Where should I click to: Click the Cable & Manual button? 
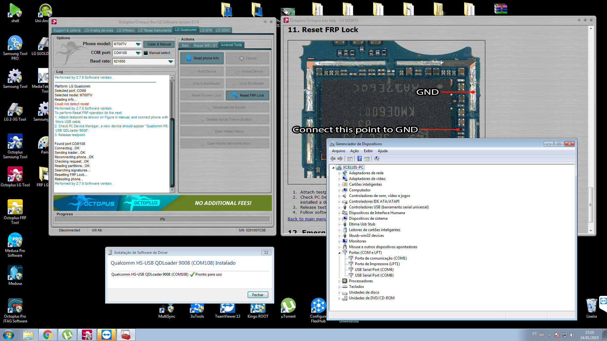pyautogui.click(x=159, y=44)
